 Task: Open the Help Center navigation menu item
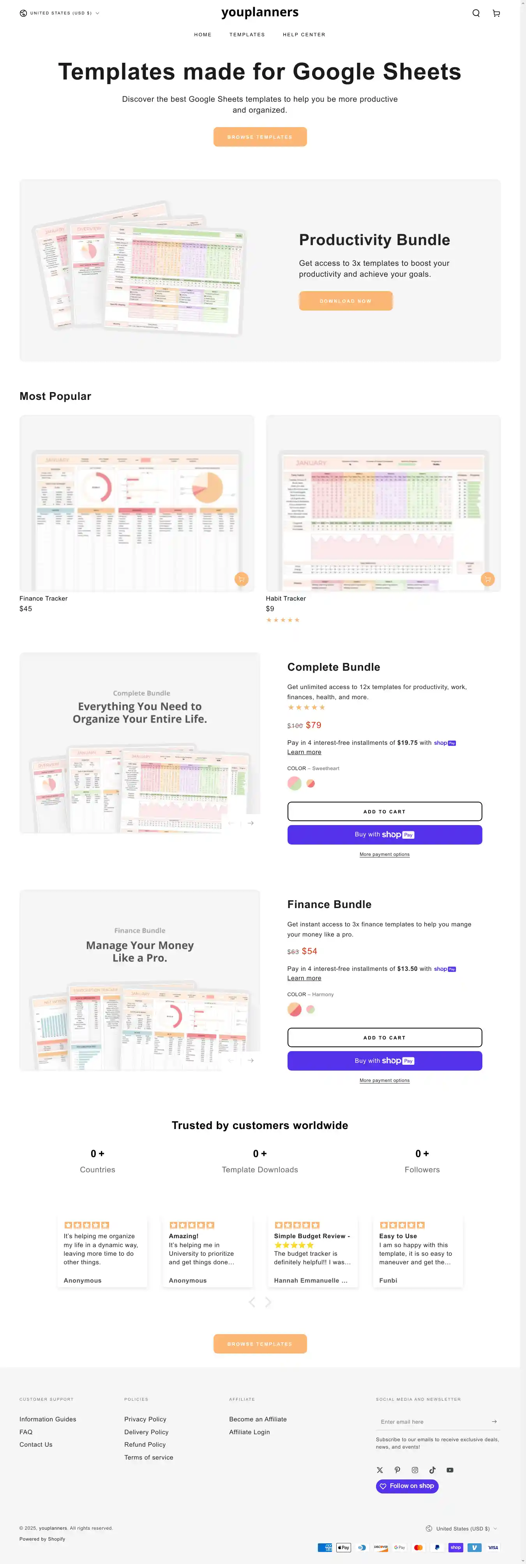click(x=304, y=35)
